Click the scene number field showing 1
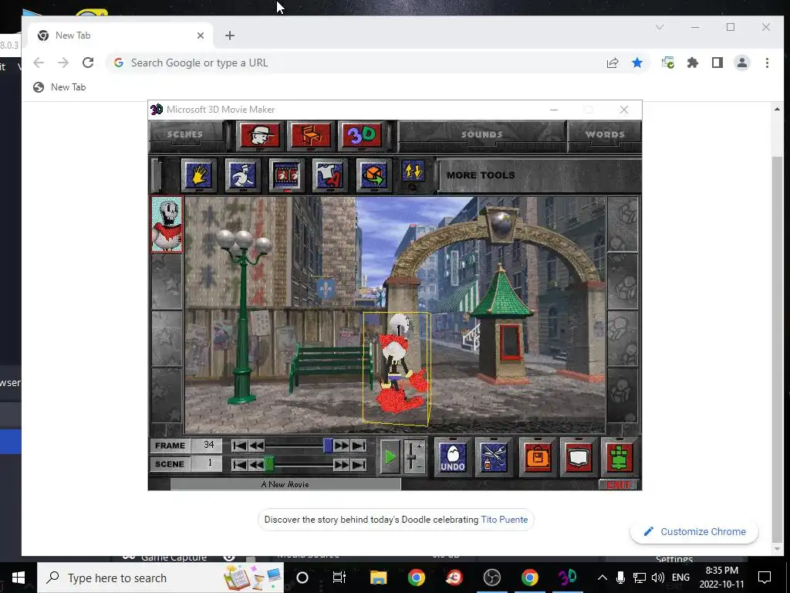Viewport: 790px width, 593px height. click(x=208, y=463)
